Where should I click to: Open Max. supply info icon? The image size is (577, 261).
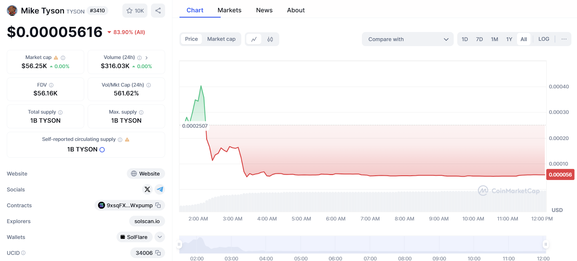tap(141, 112)
